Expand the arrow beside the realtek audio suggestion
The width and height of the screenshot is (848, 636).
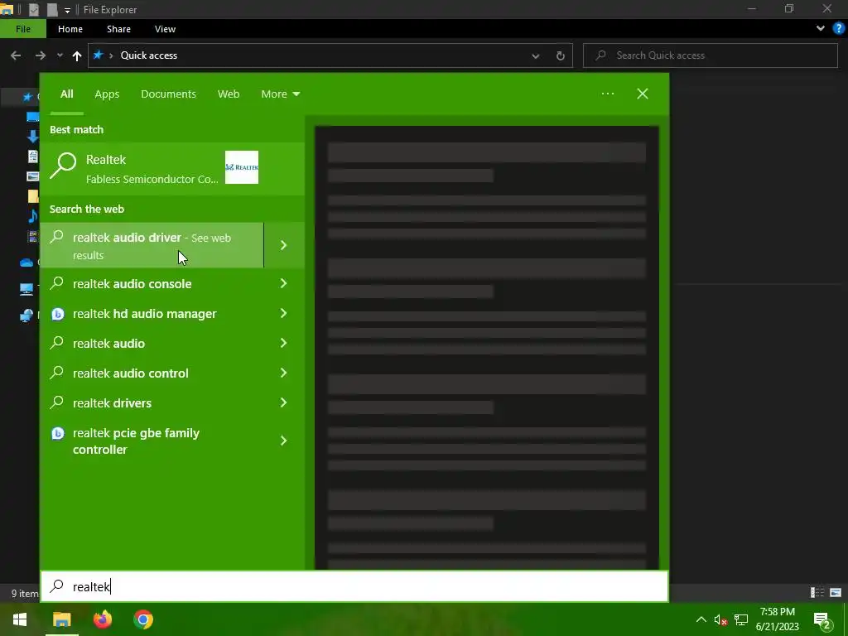coord(283,343)
